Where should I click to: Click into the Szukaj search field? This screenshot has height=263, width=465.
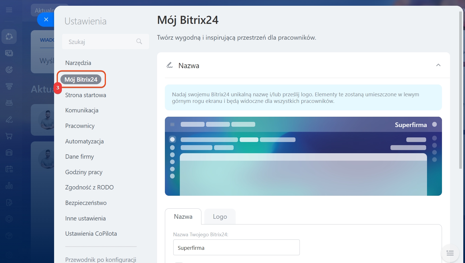(x=106, y=42)
